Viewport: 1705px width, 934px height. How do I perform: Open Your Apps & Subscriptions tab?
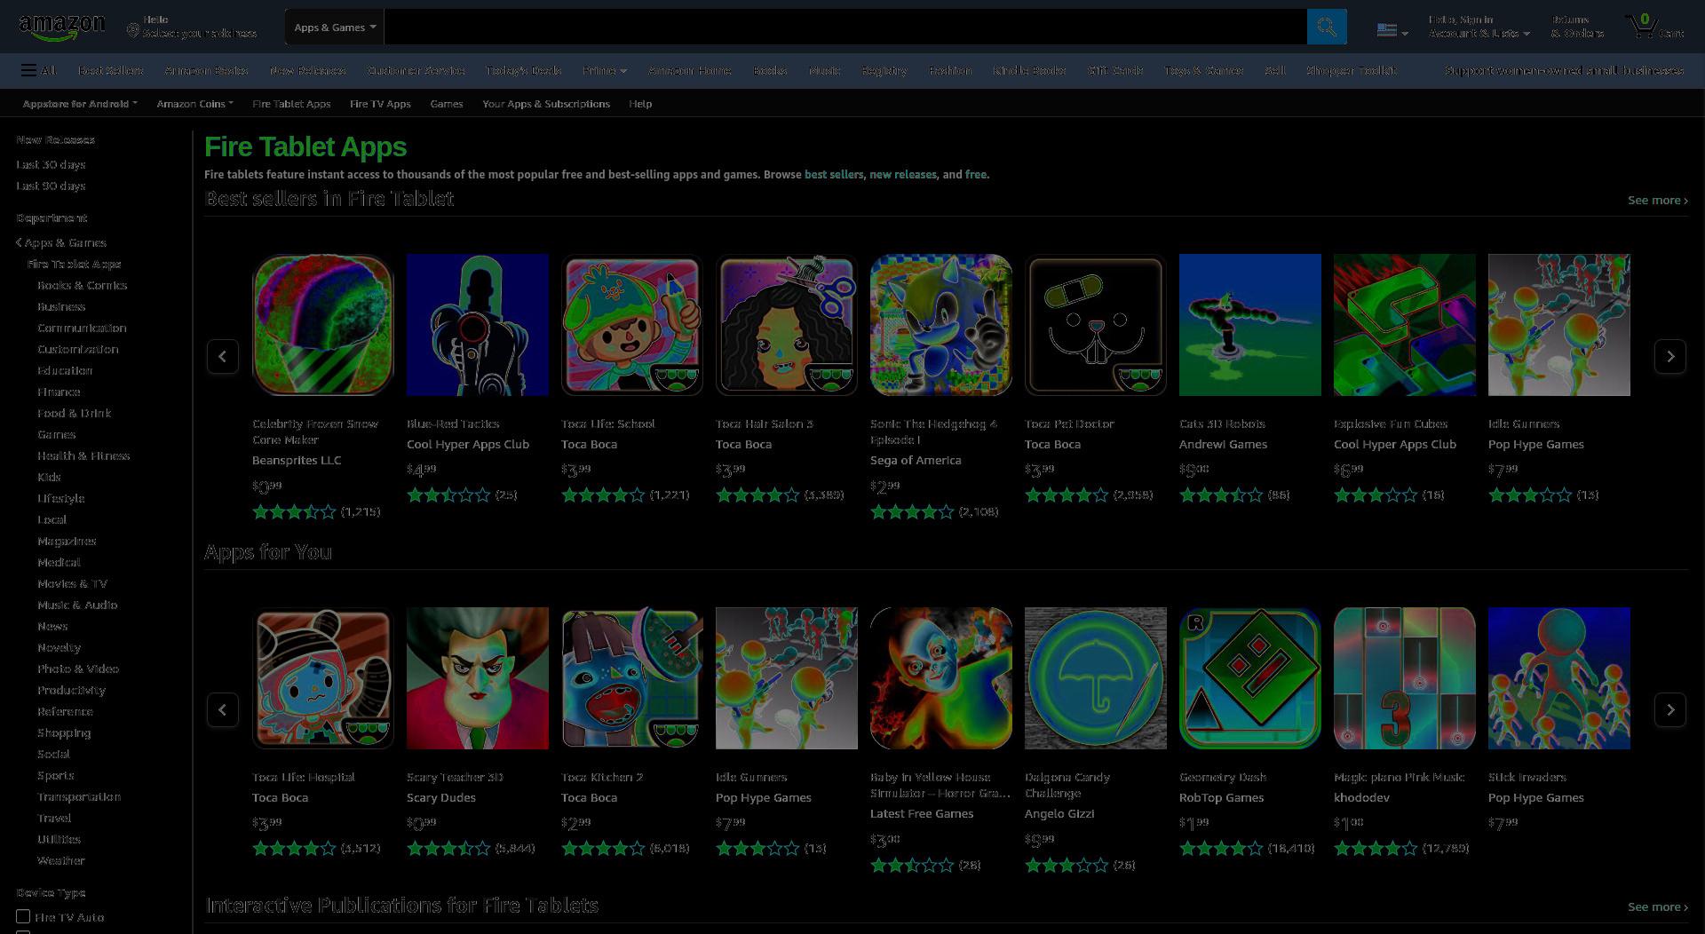click(x=546, y=104)
